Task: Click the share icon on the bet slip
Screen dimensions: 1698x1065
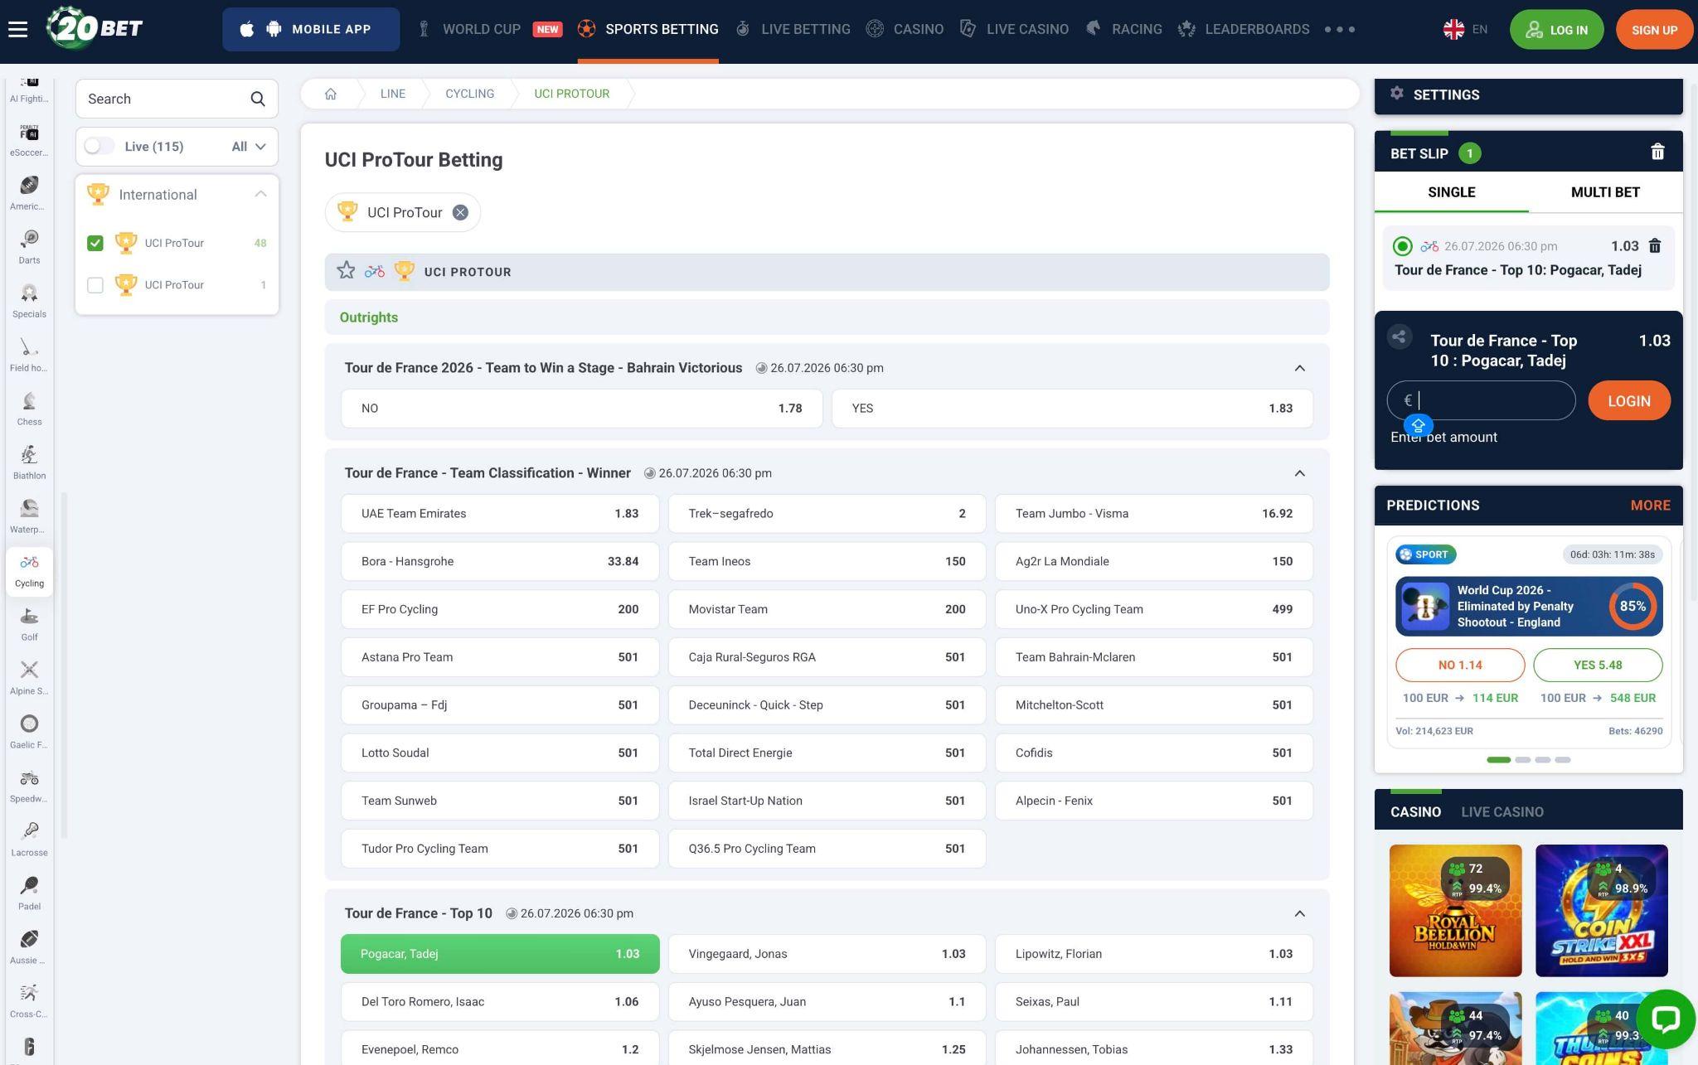Action: pos(1400,336)
